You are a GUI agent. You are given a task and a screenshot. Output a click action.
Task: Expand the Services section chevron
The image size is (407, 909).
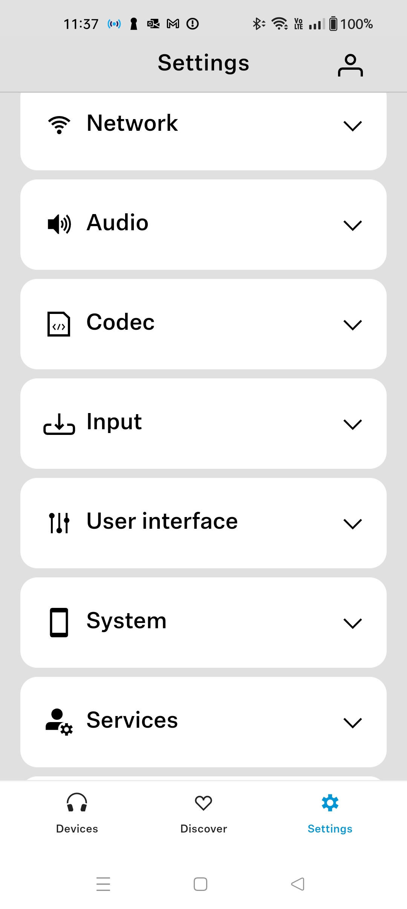pyautogui.click(x=352, y=722)
